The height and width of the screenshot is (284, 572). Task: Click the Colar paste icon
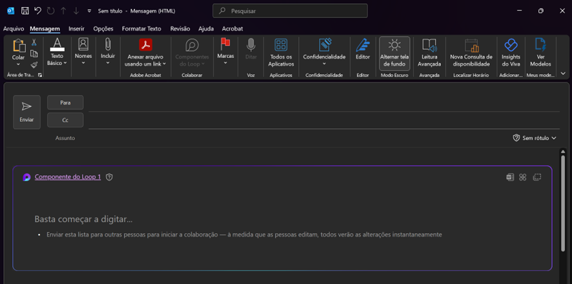point(19,46)
